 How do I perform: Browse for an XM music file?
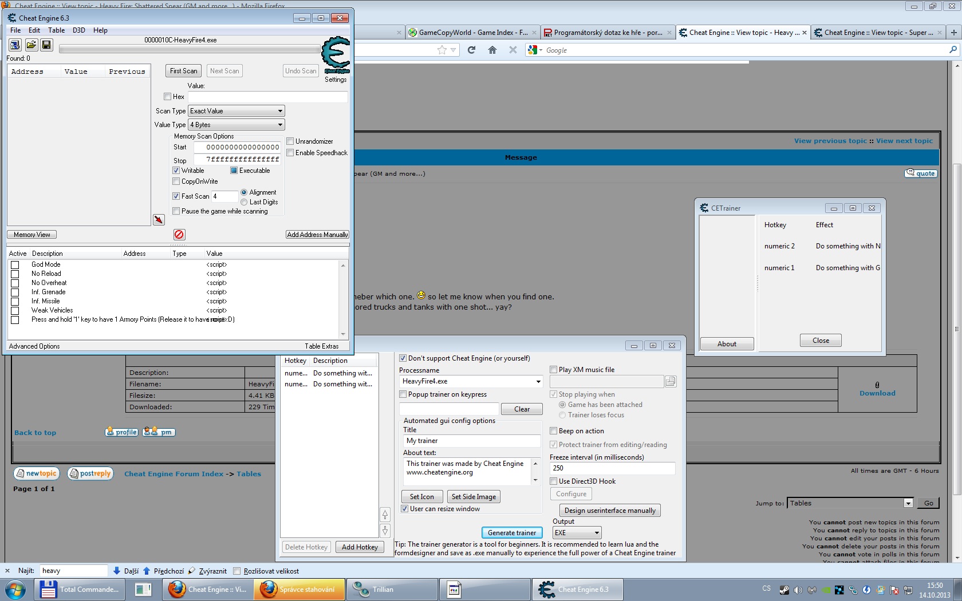click(671, 381)
